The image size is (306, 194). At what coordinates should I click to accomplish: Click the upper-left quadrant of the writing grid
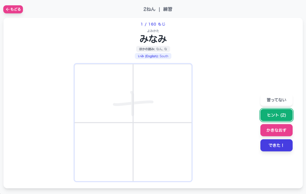click(104, 93)
